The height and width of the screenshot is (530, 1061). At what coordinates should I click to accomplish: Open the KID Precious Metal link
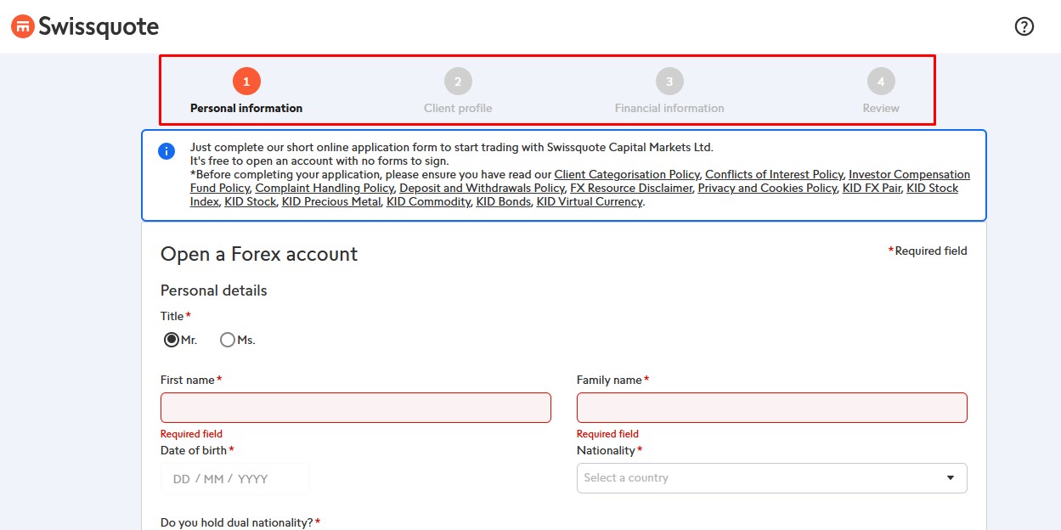point(331,202)
